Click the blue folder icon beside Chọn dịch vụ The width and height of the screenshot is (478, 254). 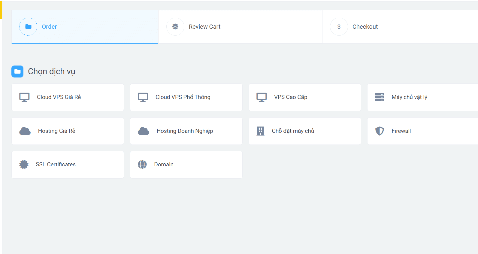pyautogui.click(x=17, y=72)
